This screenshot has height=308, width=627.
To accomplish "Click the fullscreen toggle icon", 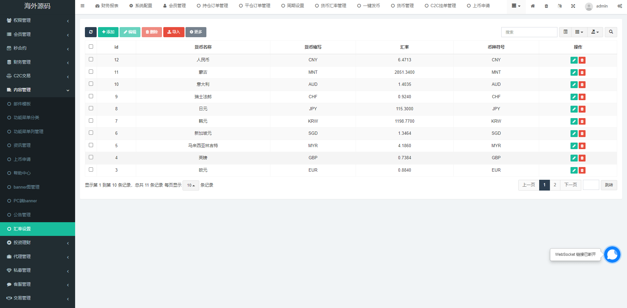I will coord(573,6).
